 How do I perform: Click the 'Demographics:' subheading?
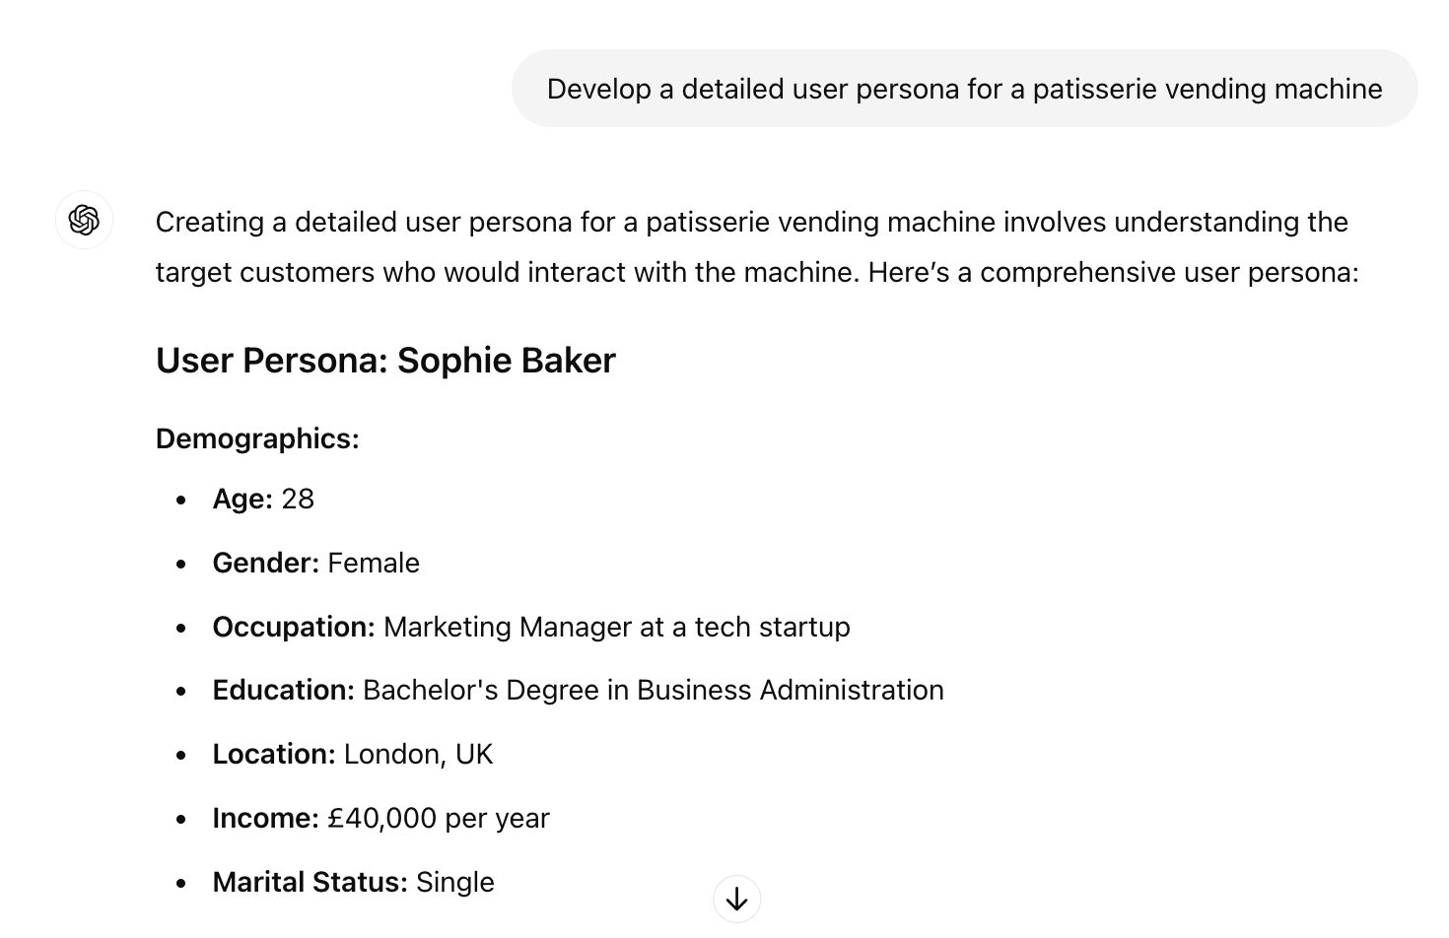point(257,438)
